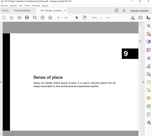This screenshot has width=152, height=136.
Task: Expand the left navigation pane
Action: [1, 82]
